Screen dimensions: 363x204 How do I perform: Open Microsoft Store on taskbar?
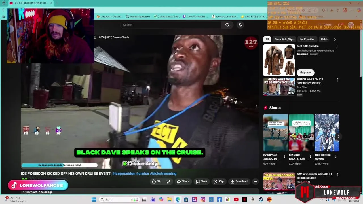[186, 199]
